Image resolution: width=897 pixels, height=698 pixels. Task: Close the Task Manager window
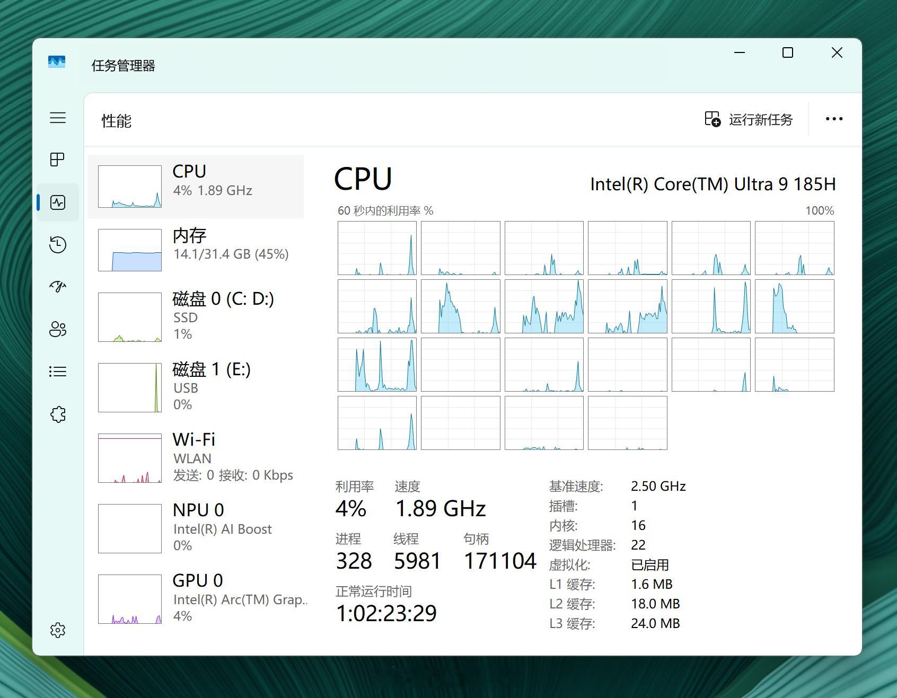837,52
